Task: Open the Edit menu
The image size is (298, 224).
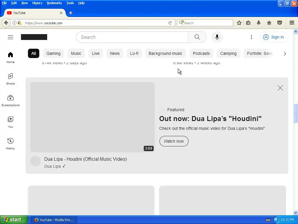Action: pos(14,3)
